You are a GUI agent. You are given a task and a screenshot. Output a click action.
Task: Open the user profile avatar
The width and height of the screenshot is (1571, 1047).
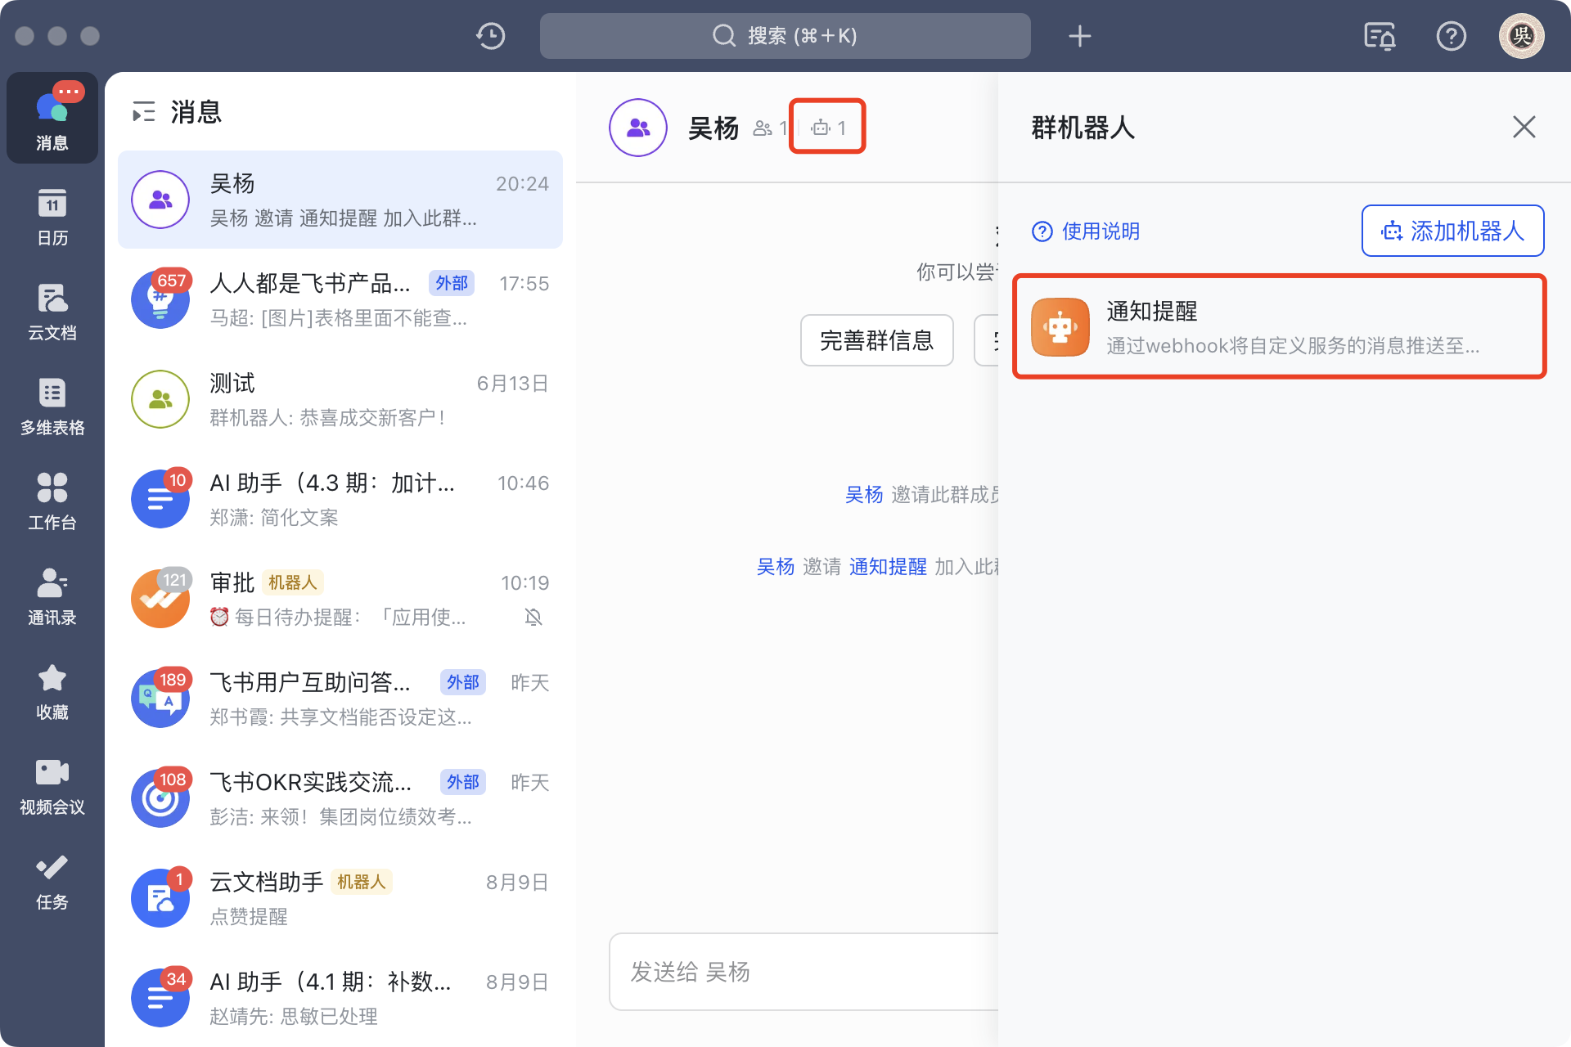[x=1522, y=36]
